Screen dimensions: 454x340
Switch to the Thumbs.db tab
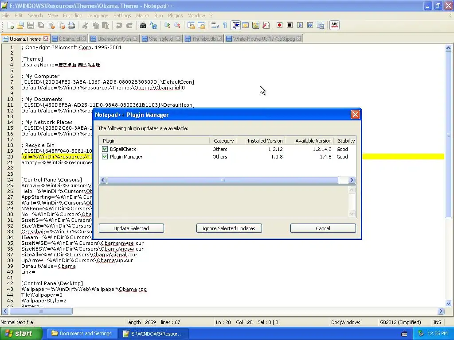[x=204, y=39]
